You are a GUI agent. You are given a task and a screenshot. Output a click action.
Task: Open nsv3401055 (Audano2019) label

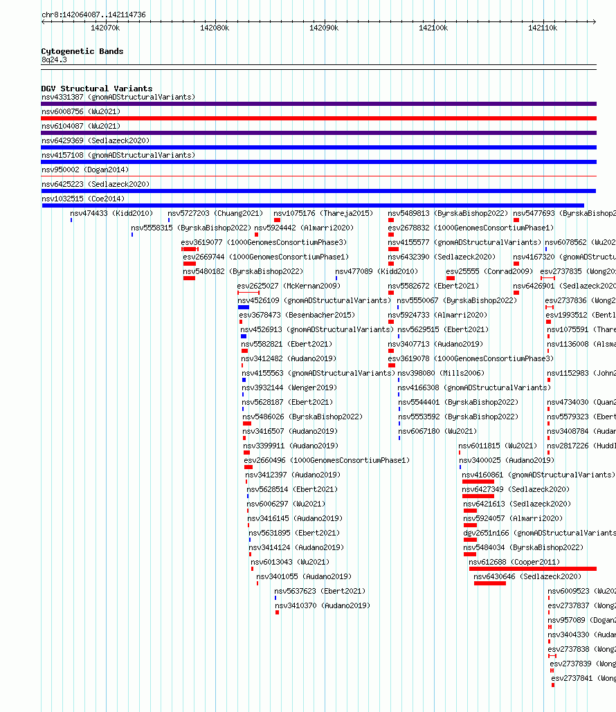[304, 576]
